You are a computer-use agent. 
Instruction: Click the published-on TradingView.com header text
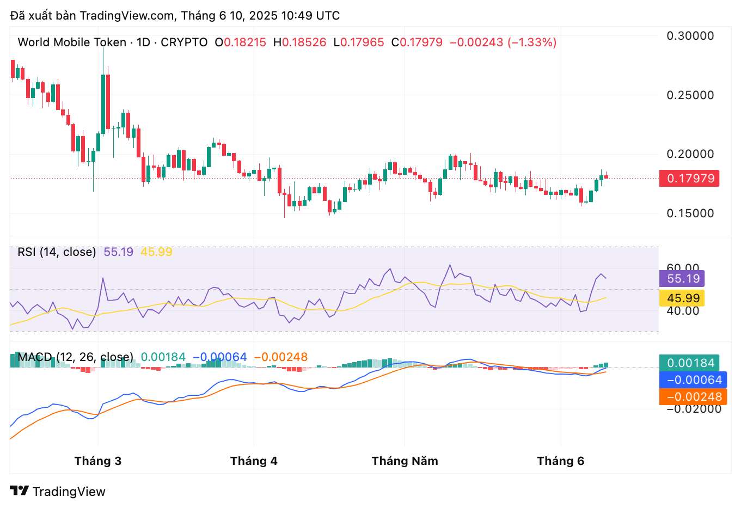pyautogui.click(x=175, y=15)
